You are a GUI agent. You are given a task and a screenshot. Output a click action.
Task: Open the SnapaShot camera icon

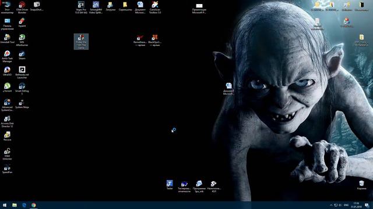37,6
